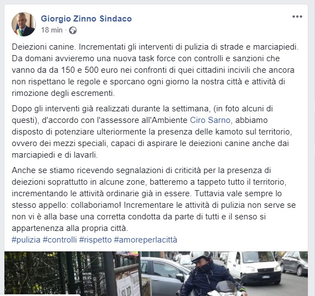The height and width of the screenshot is (296, 315).
Task: Open the #rispetto hashtag
Action: pyautogui.click(x=95, y=240)
